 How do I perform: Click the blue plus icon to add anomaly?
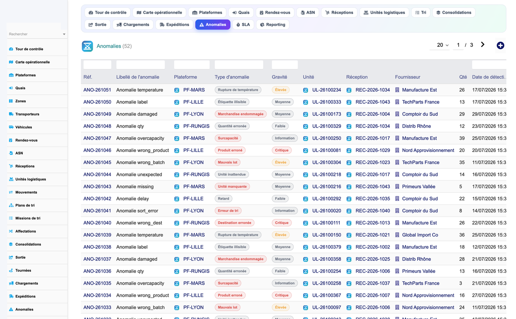point(501,46)
